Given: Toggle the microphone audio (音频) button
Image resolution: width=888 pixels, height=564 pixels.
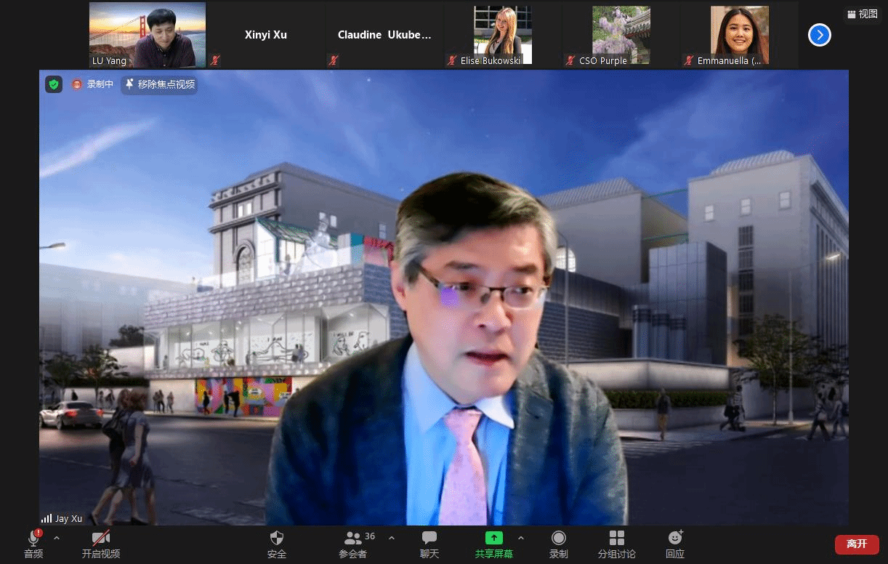Looking at the screenshot, I should click(x=33, y=539).
